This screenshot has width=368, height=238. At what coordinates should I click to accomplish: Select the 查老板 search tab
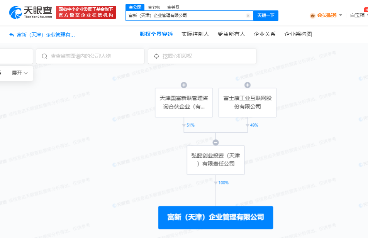154,7
